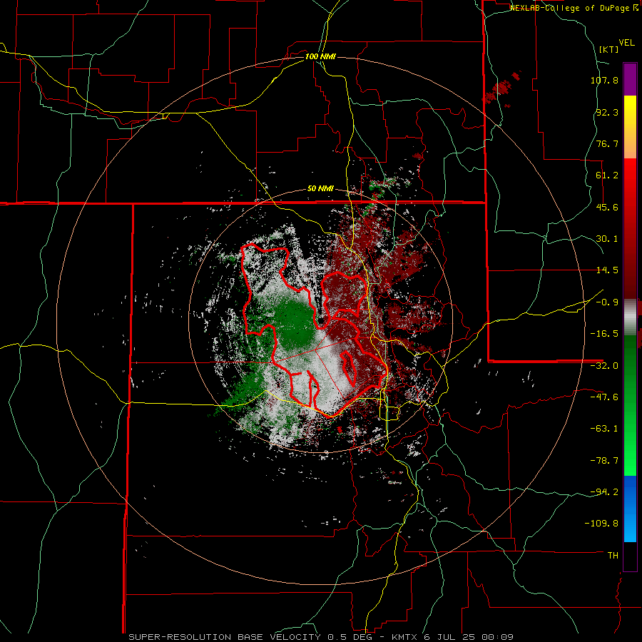
Task: Click the TH legend label
Action: coord(613,556)
